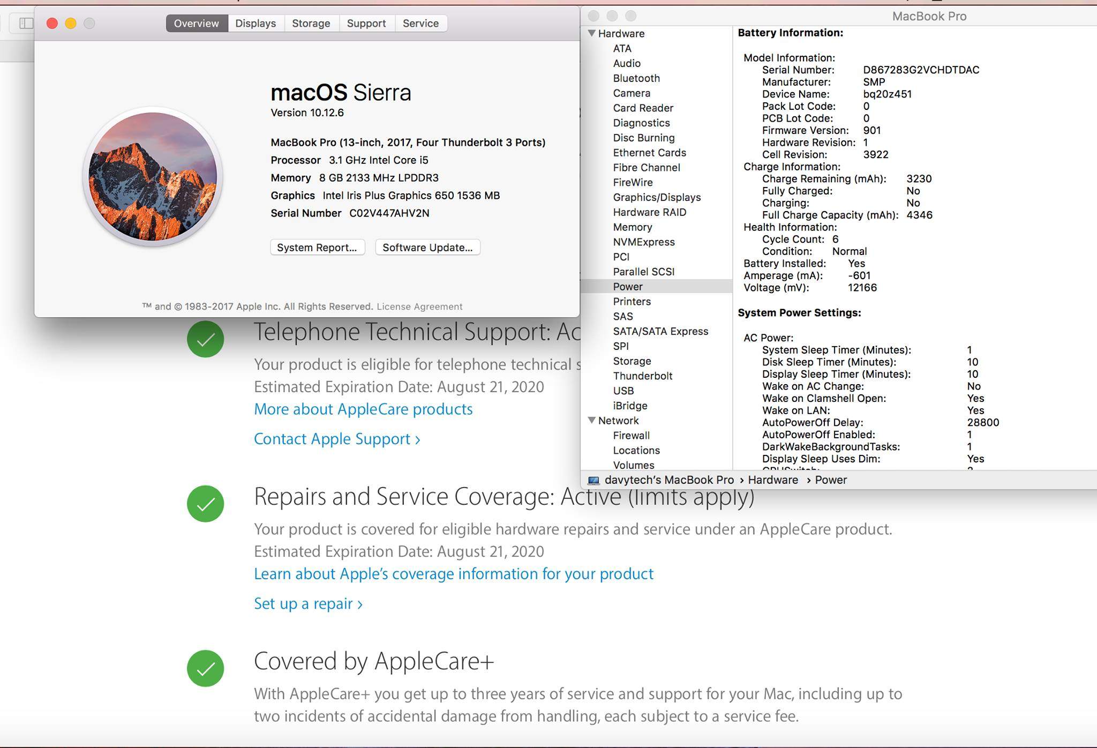The image size is (1097, 748).
Task: Click Full Charge Capacity value 4346
Action: click(x=919, y=215)
